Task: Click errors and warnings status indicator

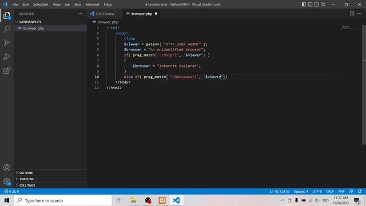Action: 11,191
